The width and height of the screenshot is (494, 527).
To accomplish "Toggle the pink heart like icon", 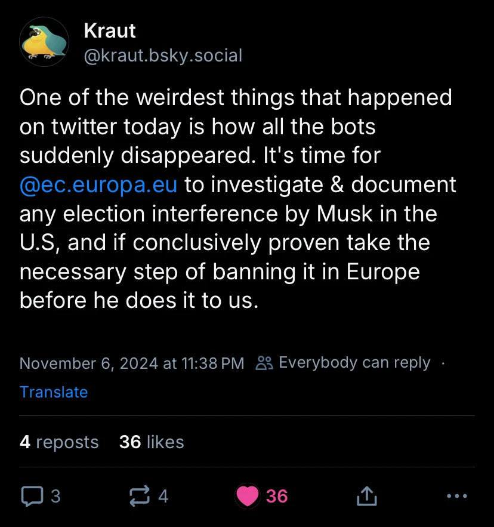I will click(x=248, y=495).
